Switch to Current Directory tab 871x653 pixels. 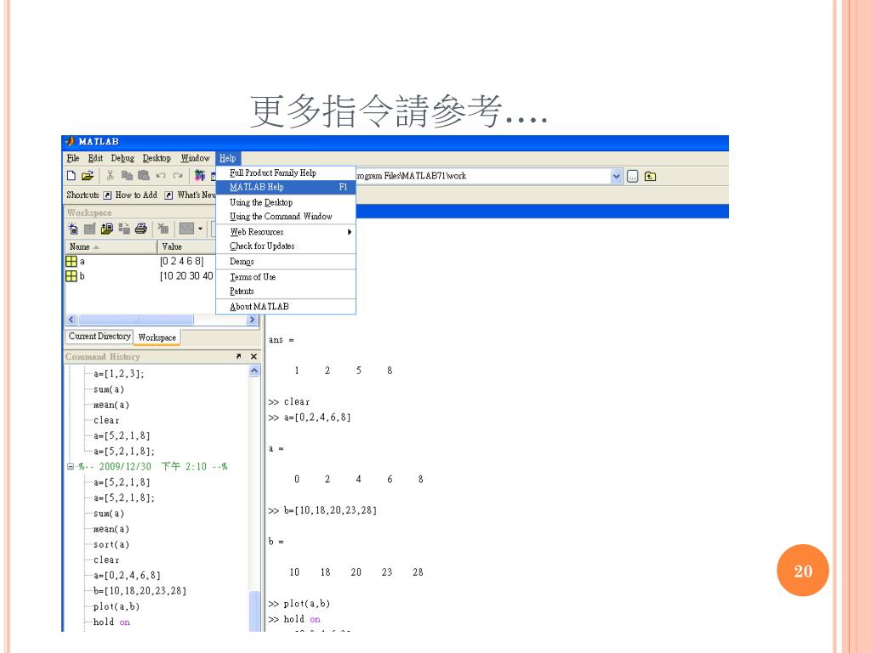[x=100, y=337]
